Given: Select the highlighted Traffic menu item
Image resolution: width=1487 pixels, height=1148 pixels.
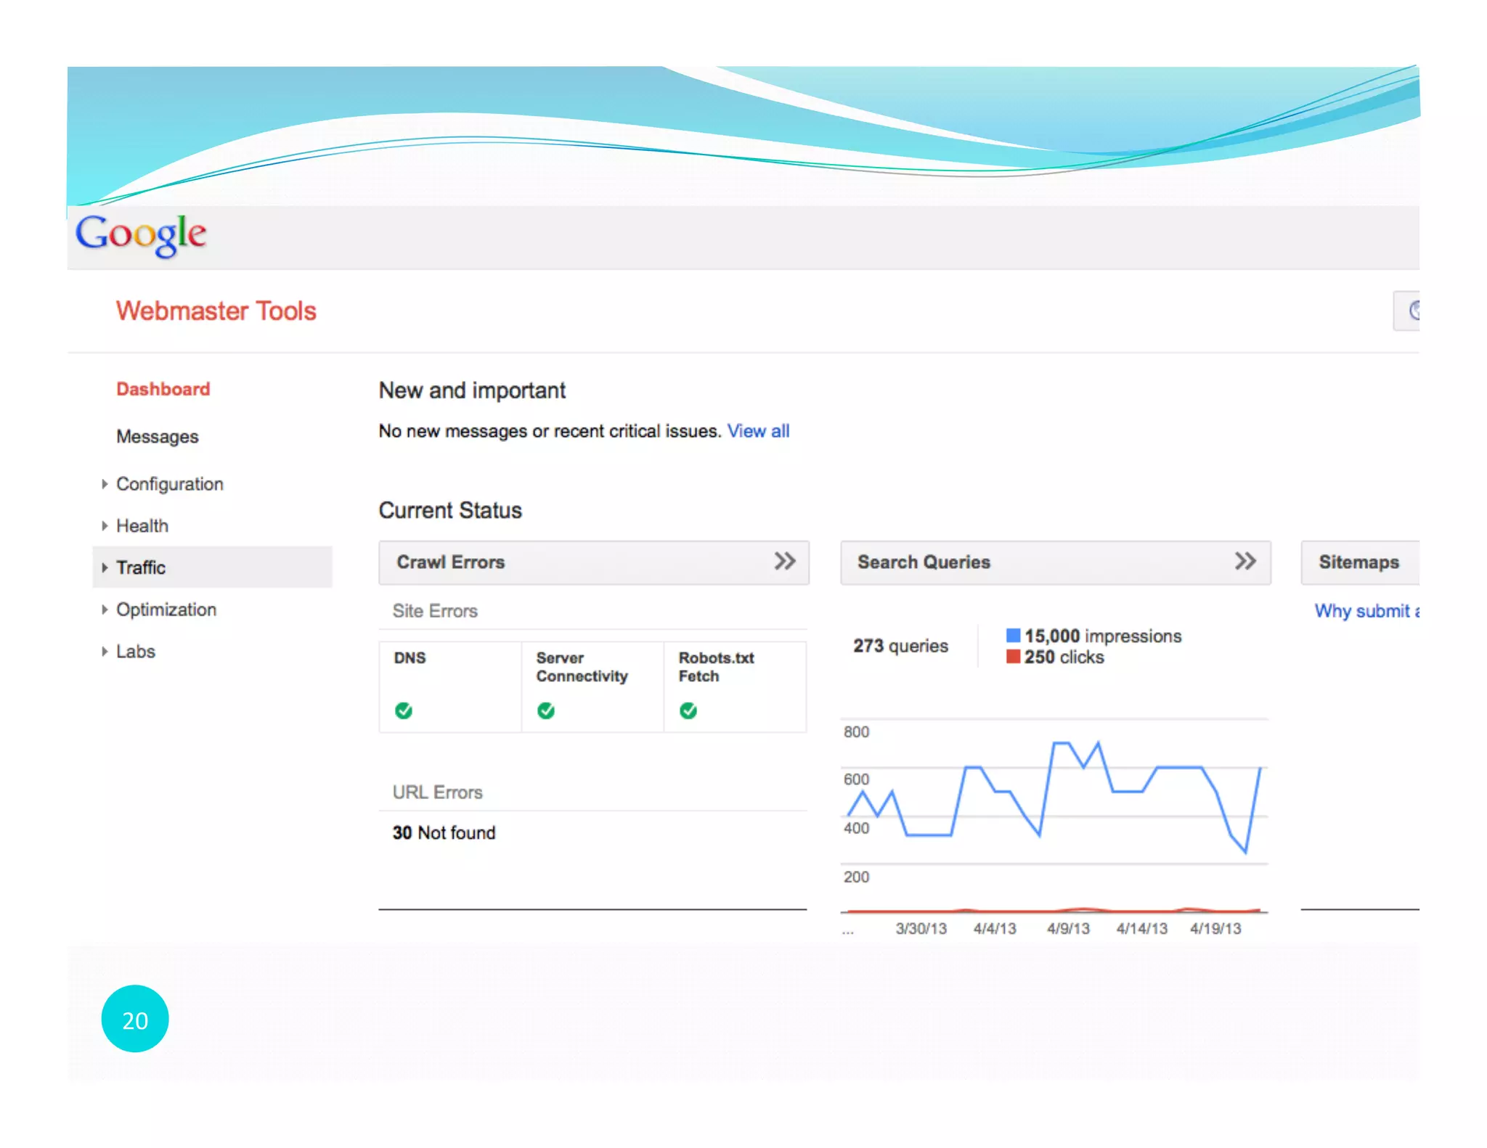Looking at the screenshot, I should tap(141, 567).
